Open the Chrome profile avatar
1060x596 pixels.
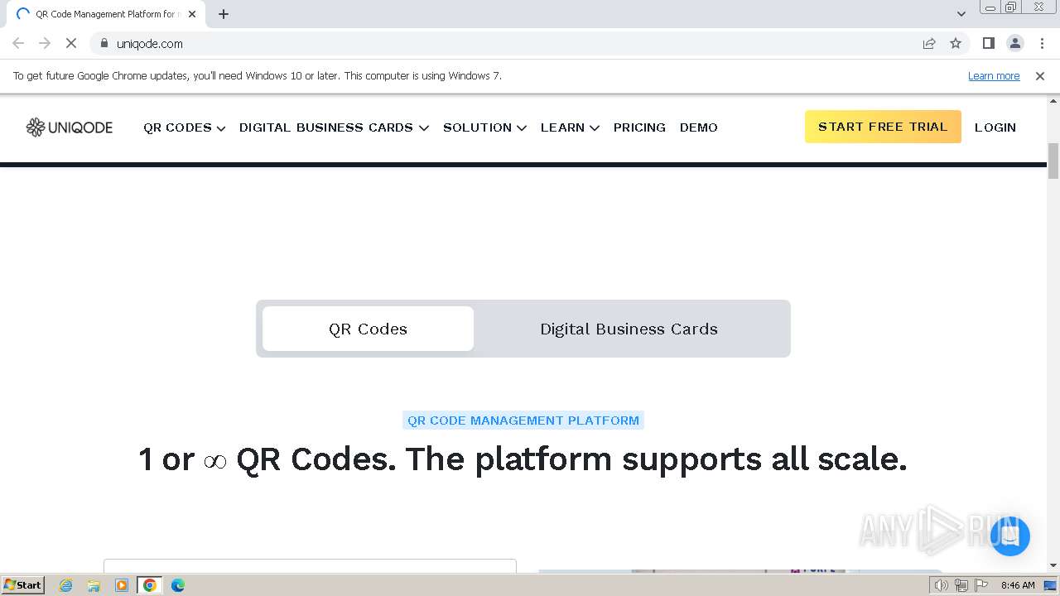[1015, 43]
